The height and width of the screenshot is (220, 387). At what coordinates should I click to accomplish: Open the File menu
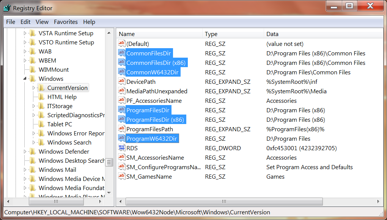coord(11,22)
